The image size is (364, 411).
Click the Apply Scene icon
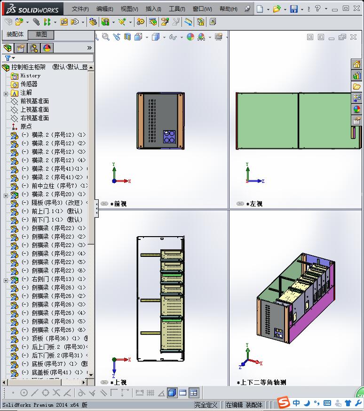pos(201,37)
